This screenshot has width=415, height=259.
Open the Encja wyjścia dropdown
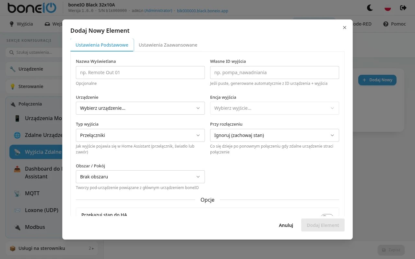pos(275,108)
